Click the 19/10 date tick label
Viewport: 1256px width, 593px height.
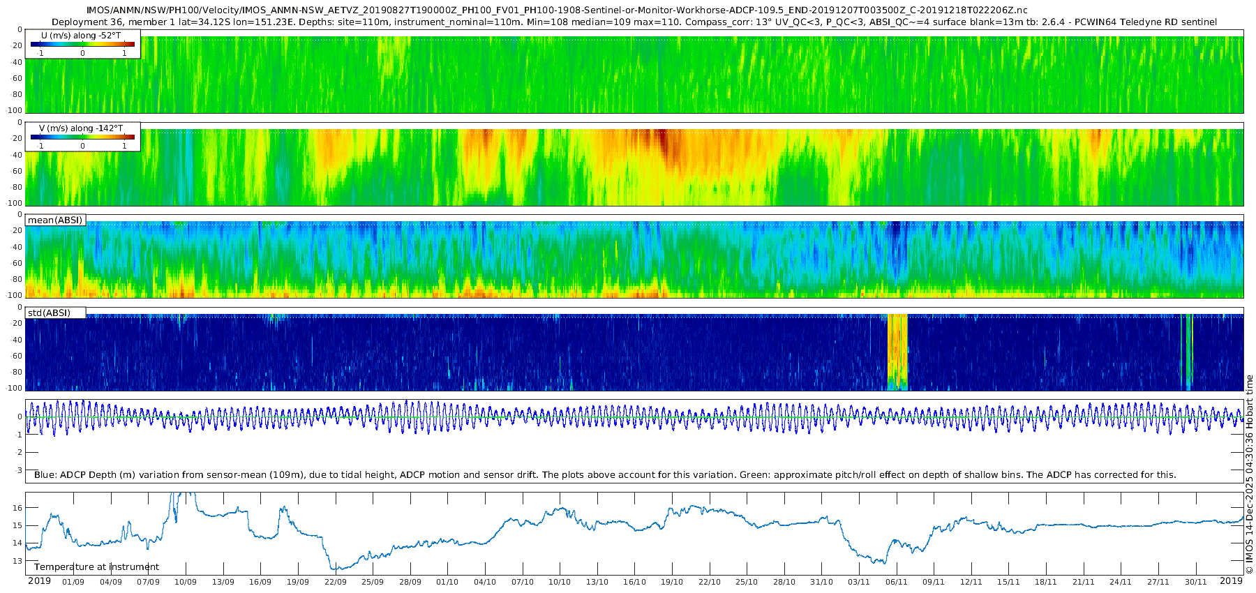point(671,582)
